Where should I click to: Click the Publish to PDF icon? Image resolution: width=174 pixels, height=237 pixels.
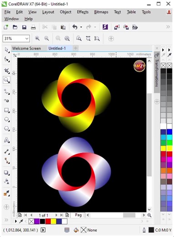(135, 27)
